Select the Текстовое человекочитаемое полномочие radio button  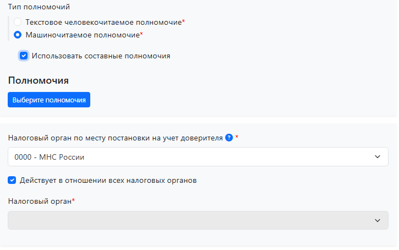(x=18, y=22)
